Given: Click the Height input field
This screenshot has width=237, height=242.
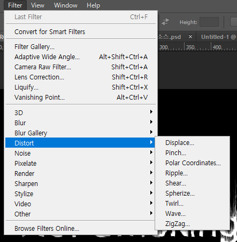Looking at the screenshot, I should [209, 22].
